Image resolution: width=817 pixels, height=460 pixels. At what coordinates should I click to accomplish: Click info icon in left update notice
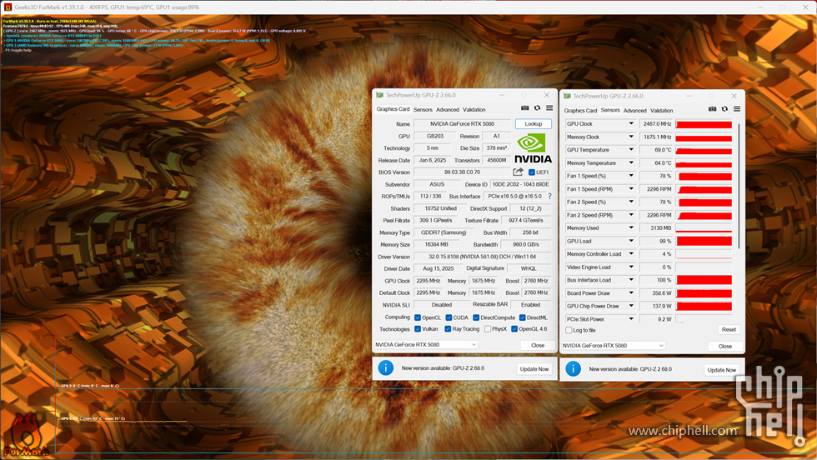click(385, 367)
